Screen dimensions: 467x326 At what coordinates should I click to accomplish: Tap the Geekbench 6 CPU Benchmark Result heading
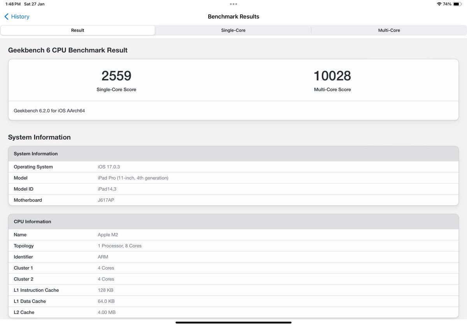[x=68, y=50]
